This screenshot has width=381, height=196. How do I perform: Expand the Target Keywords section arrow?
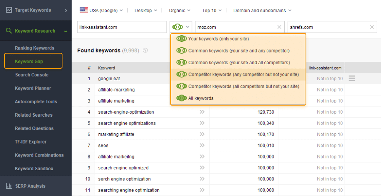coord(66,10)
